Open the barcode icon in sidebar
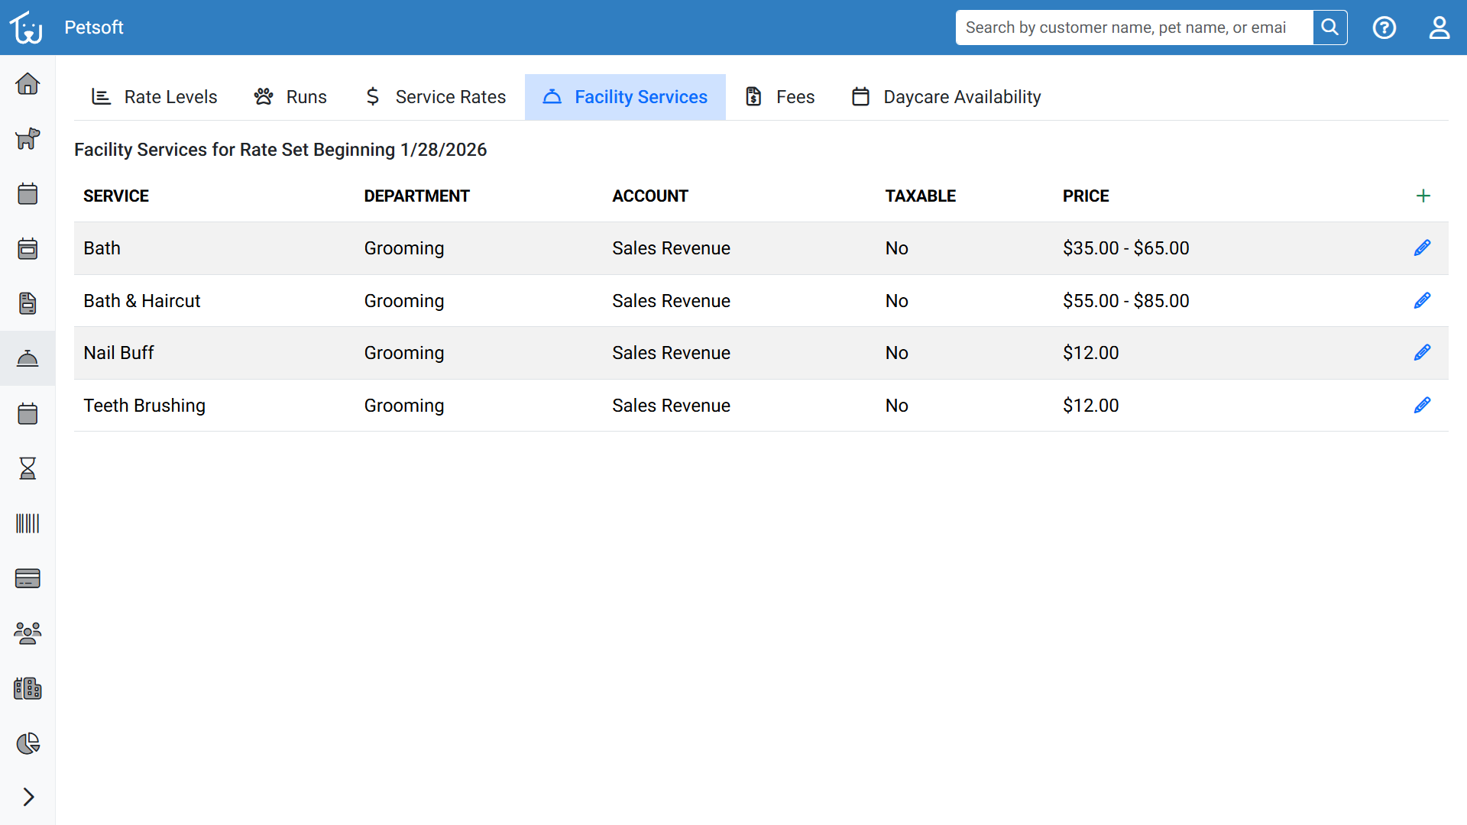Viewport: 1467px width, 825px height. (x=28, y=523)
